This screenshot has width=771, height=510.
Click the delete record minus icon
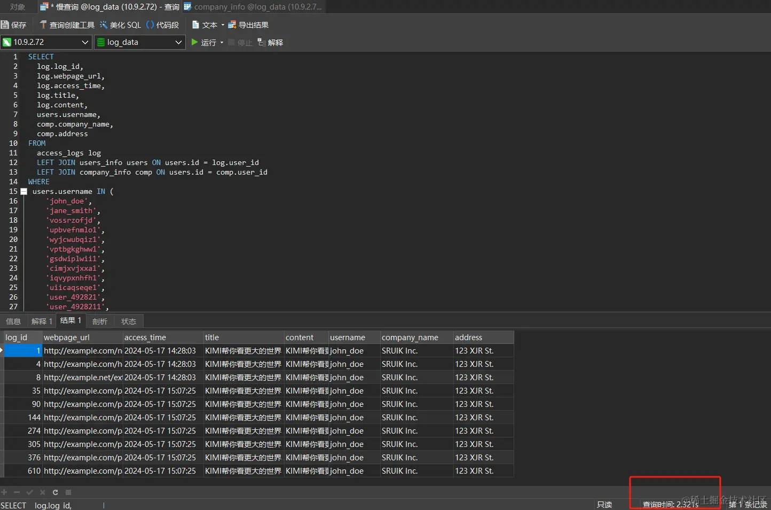pyautogui.click(x=17, y=492)
